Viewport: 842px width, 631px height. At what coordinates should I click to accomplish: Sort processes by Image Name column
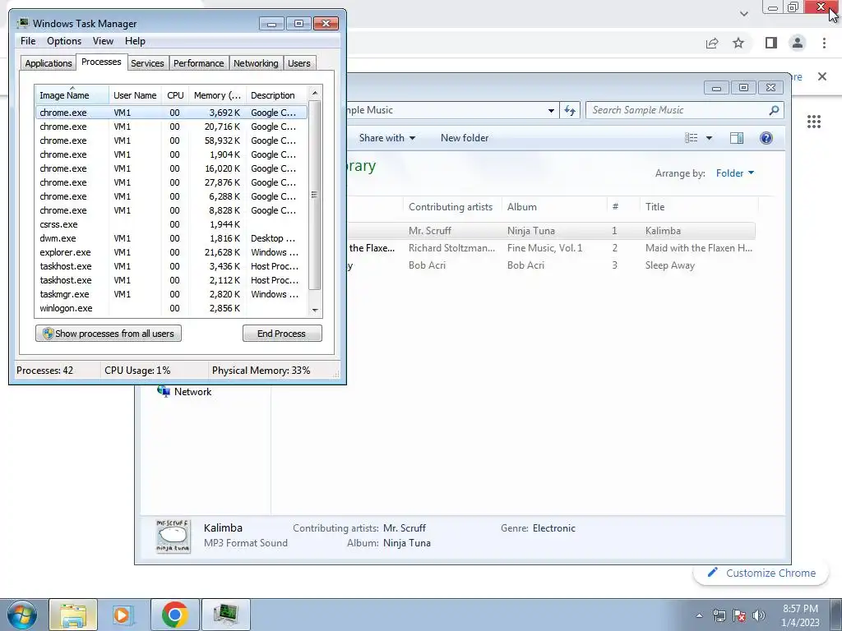(x=72, y=95)
